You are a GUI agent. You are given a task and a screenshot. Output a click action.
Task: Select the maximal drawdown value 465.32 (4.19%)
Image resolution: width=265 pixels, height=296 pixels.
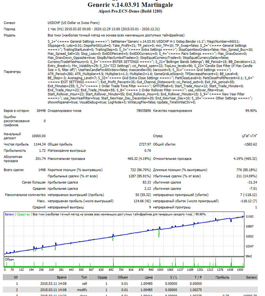click(139, 159)
